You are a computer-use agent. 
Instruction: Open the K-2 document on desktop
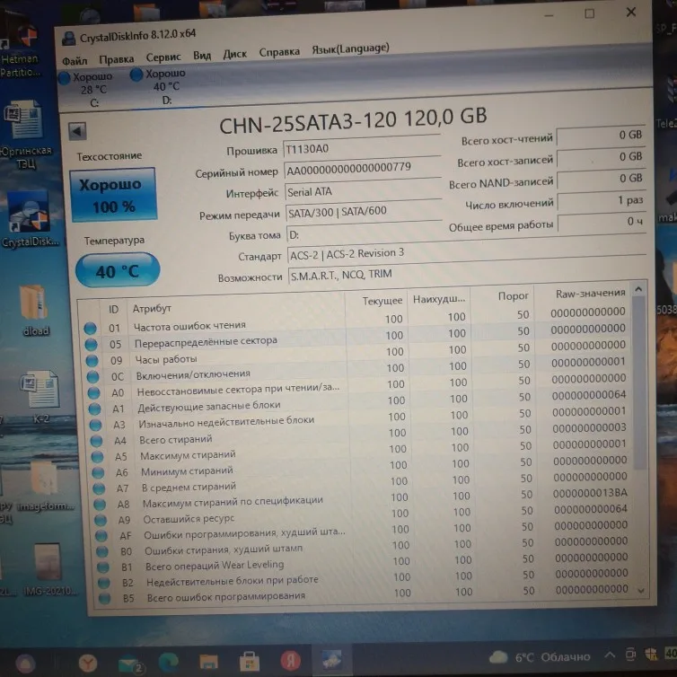pos(40,398)
